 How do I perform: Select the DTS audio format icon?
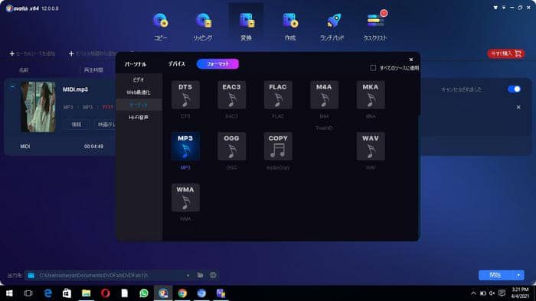pyautogui.click(x=185, y=95)
